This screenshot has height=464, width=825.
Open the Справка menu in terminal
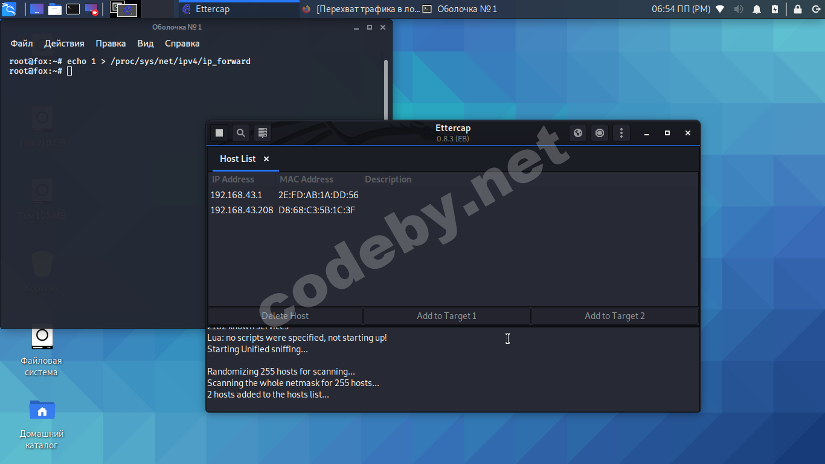182,43
